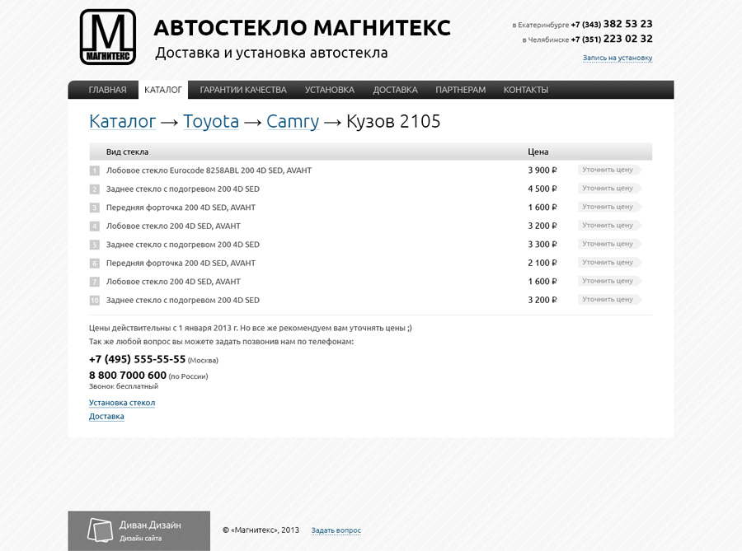The width and height of the screenshot is (742, 551).
Task: Click Цена column header
Action: (538, 152)
